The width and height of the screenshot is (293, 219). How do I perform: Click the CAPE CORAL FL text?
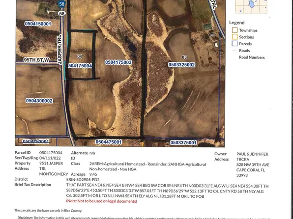251,170
